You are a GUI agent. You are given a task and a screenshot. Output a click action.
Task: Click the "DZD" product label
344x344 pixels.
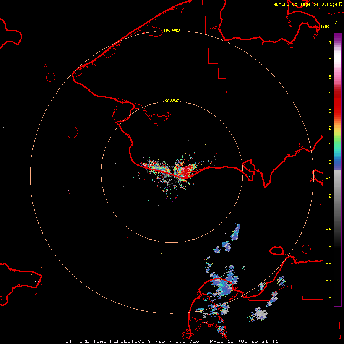pyautogui.click(x=336, y=23)
